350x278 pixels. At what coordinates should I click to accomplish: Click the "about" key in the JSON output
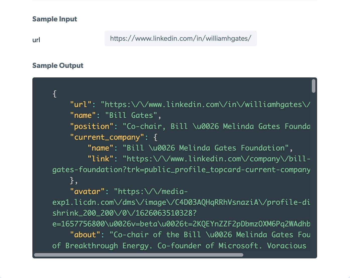(x=85, y=235)
